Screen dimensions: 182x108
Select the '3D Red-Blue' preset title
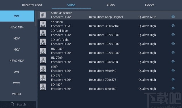coord(59,31)
